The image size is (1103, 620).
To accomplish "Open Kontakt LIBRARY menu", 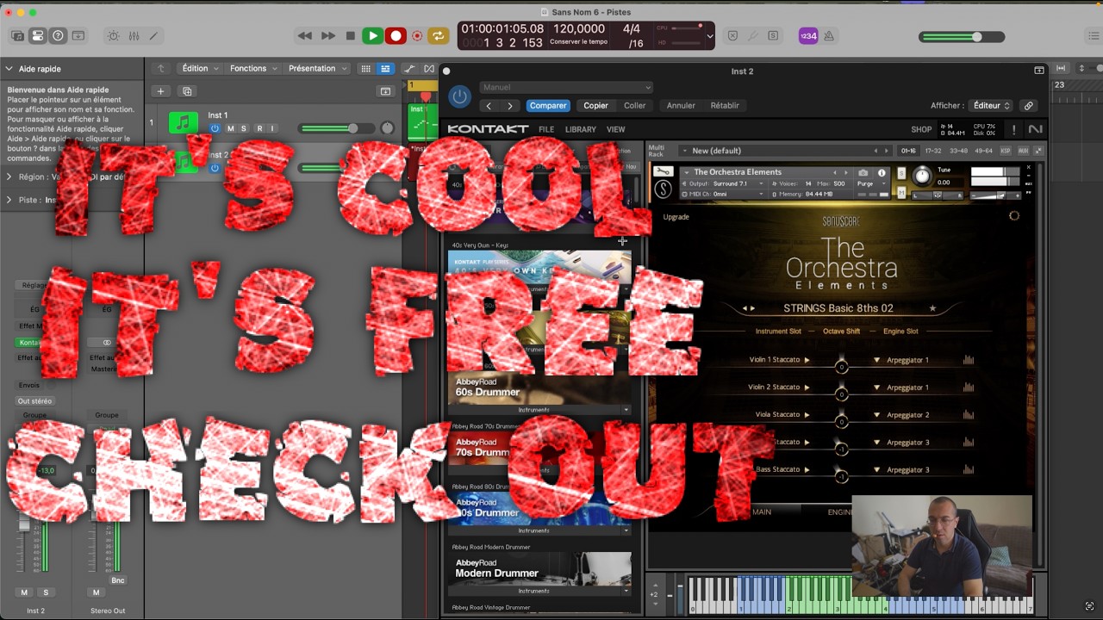I will tap(580, 129).
